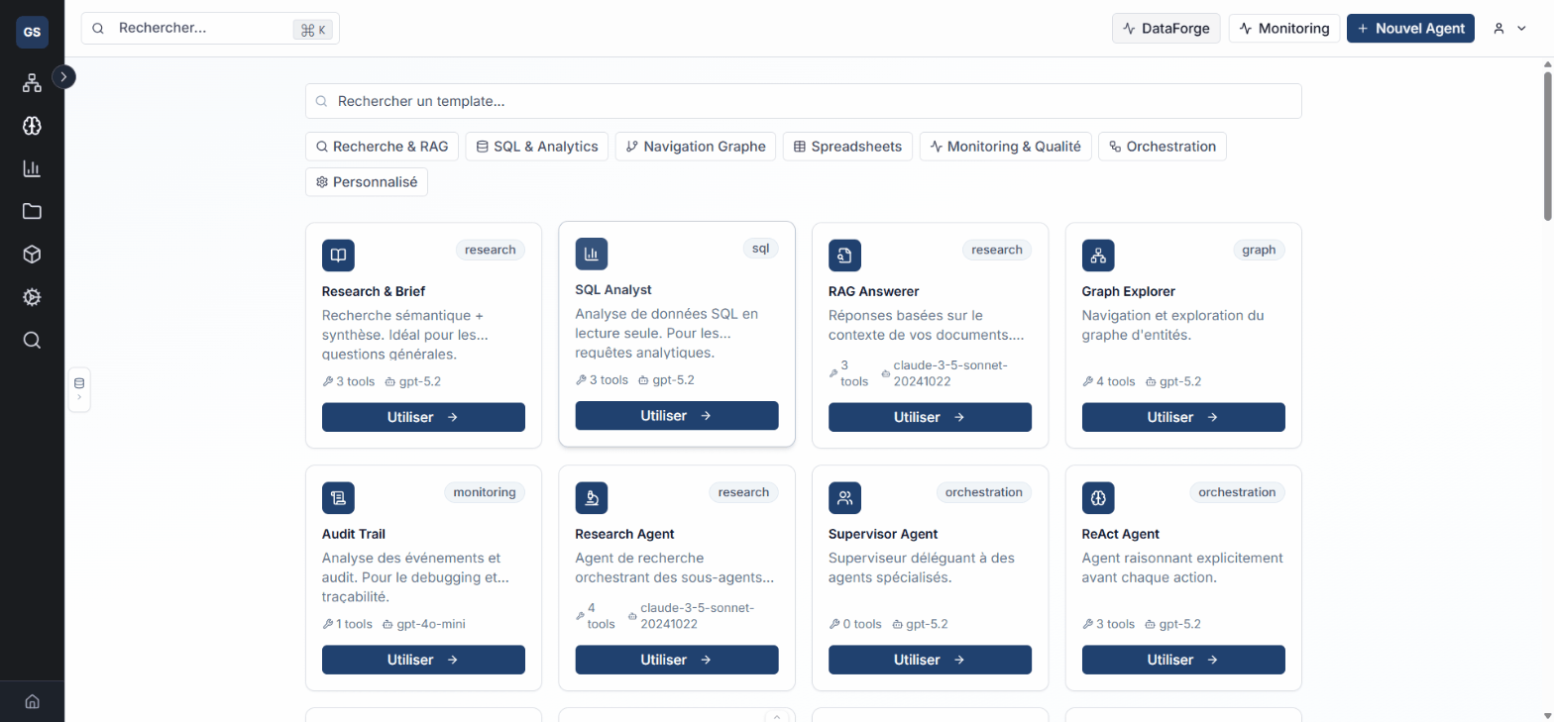Open the hierarchy network icon in sidebar
Viewport: 1554px width, 722px height.
tap(32, 83)
